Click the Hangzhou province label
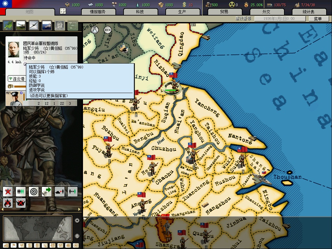Screen dimensions: 332x249 218,206
